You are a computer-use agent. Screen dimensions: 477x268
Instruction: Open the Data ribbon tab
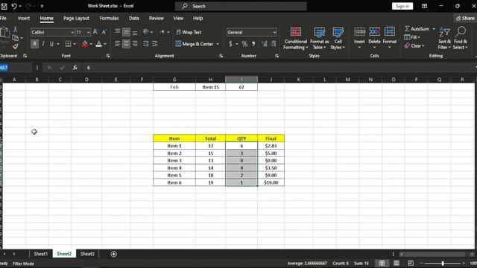click(133, 18)
